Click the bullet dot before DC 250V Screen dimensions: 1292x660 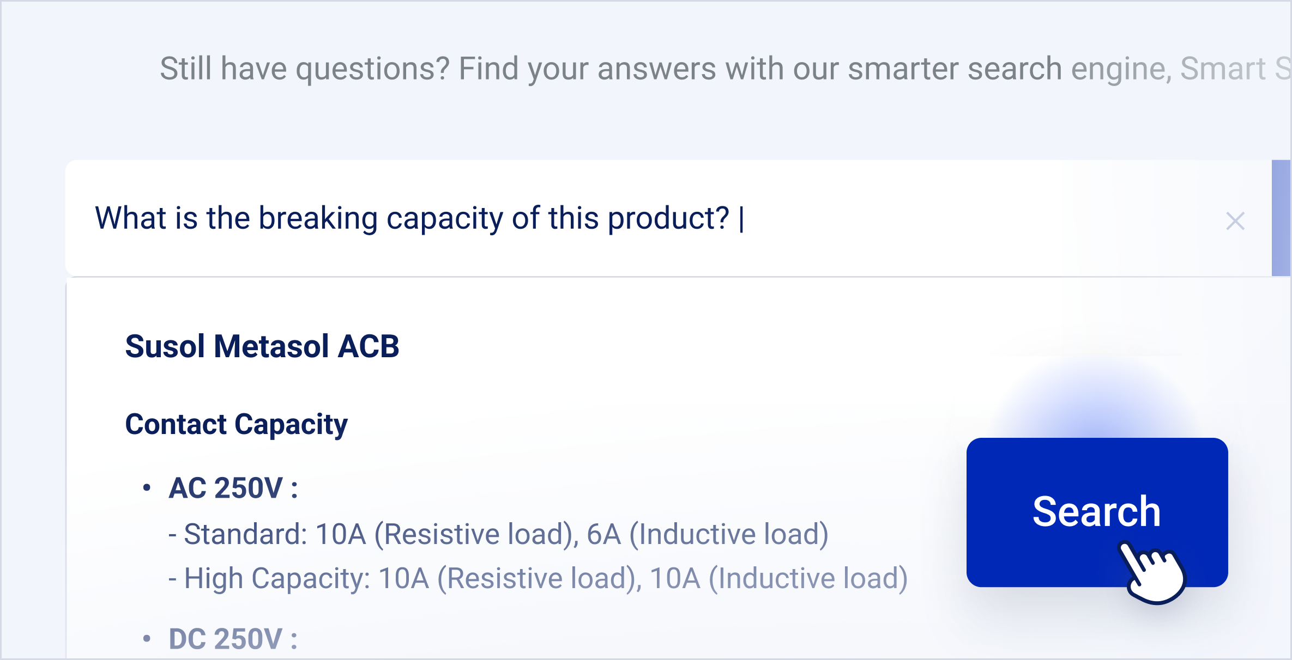pyautogui.click(x=146, y=639)
